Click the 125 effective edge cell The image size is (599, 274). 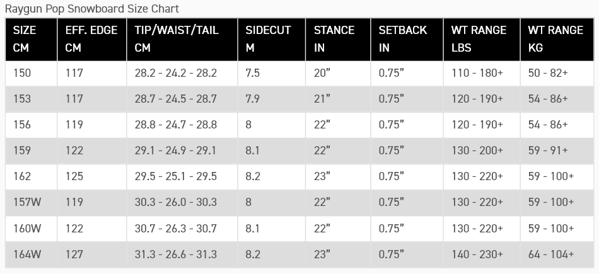point(74,176)
